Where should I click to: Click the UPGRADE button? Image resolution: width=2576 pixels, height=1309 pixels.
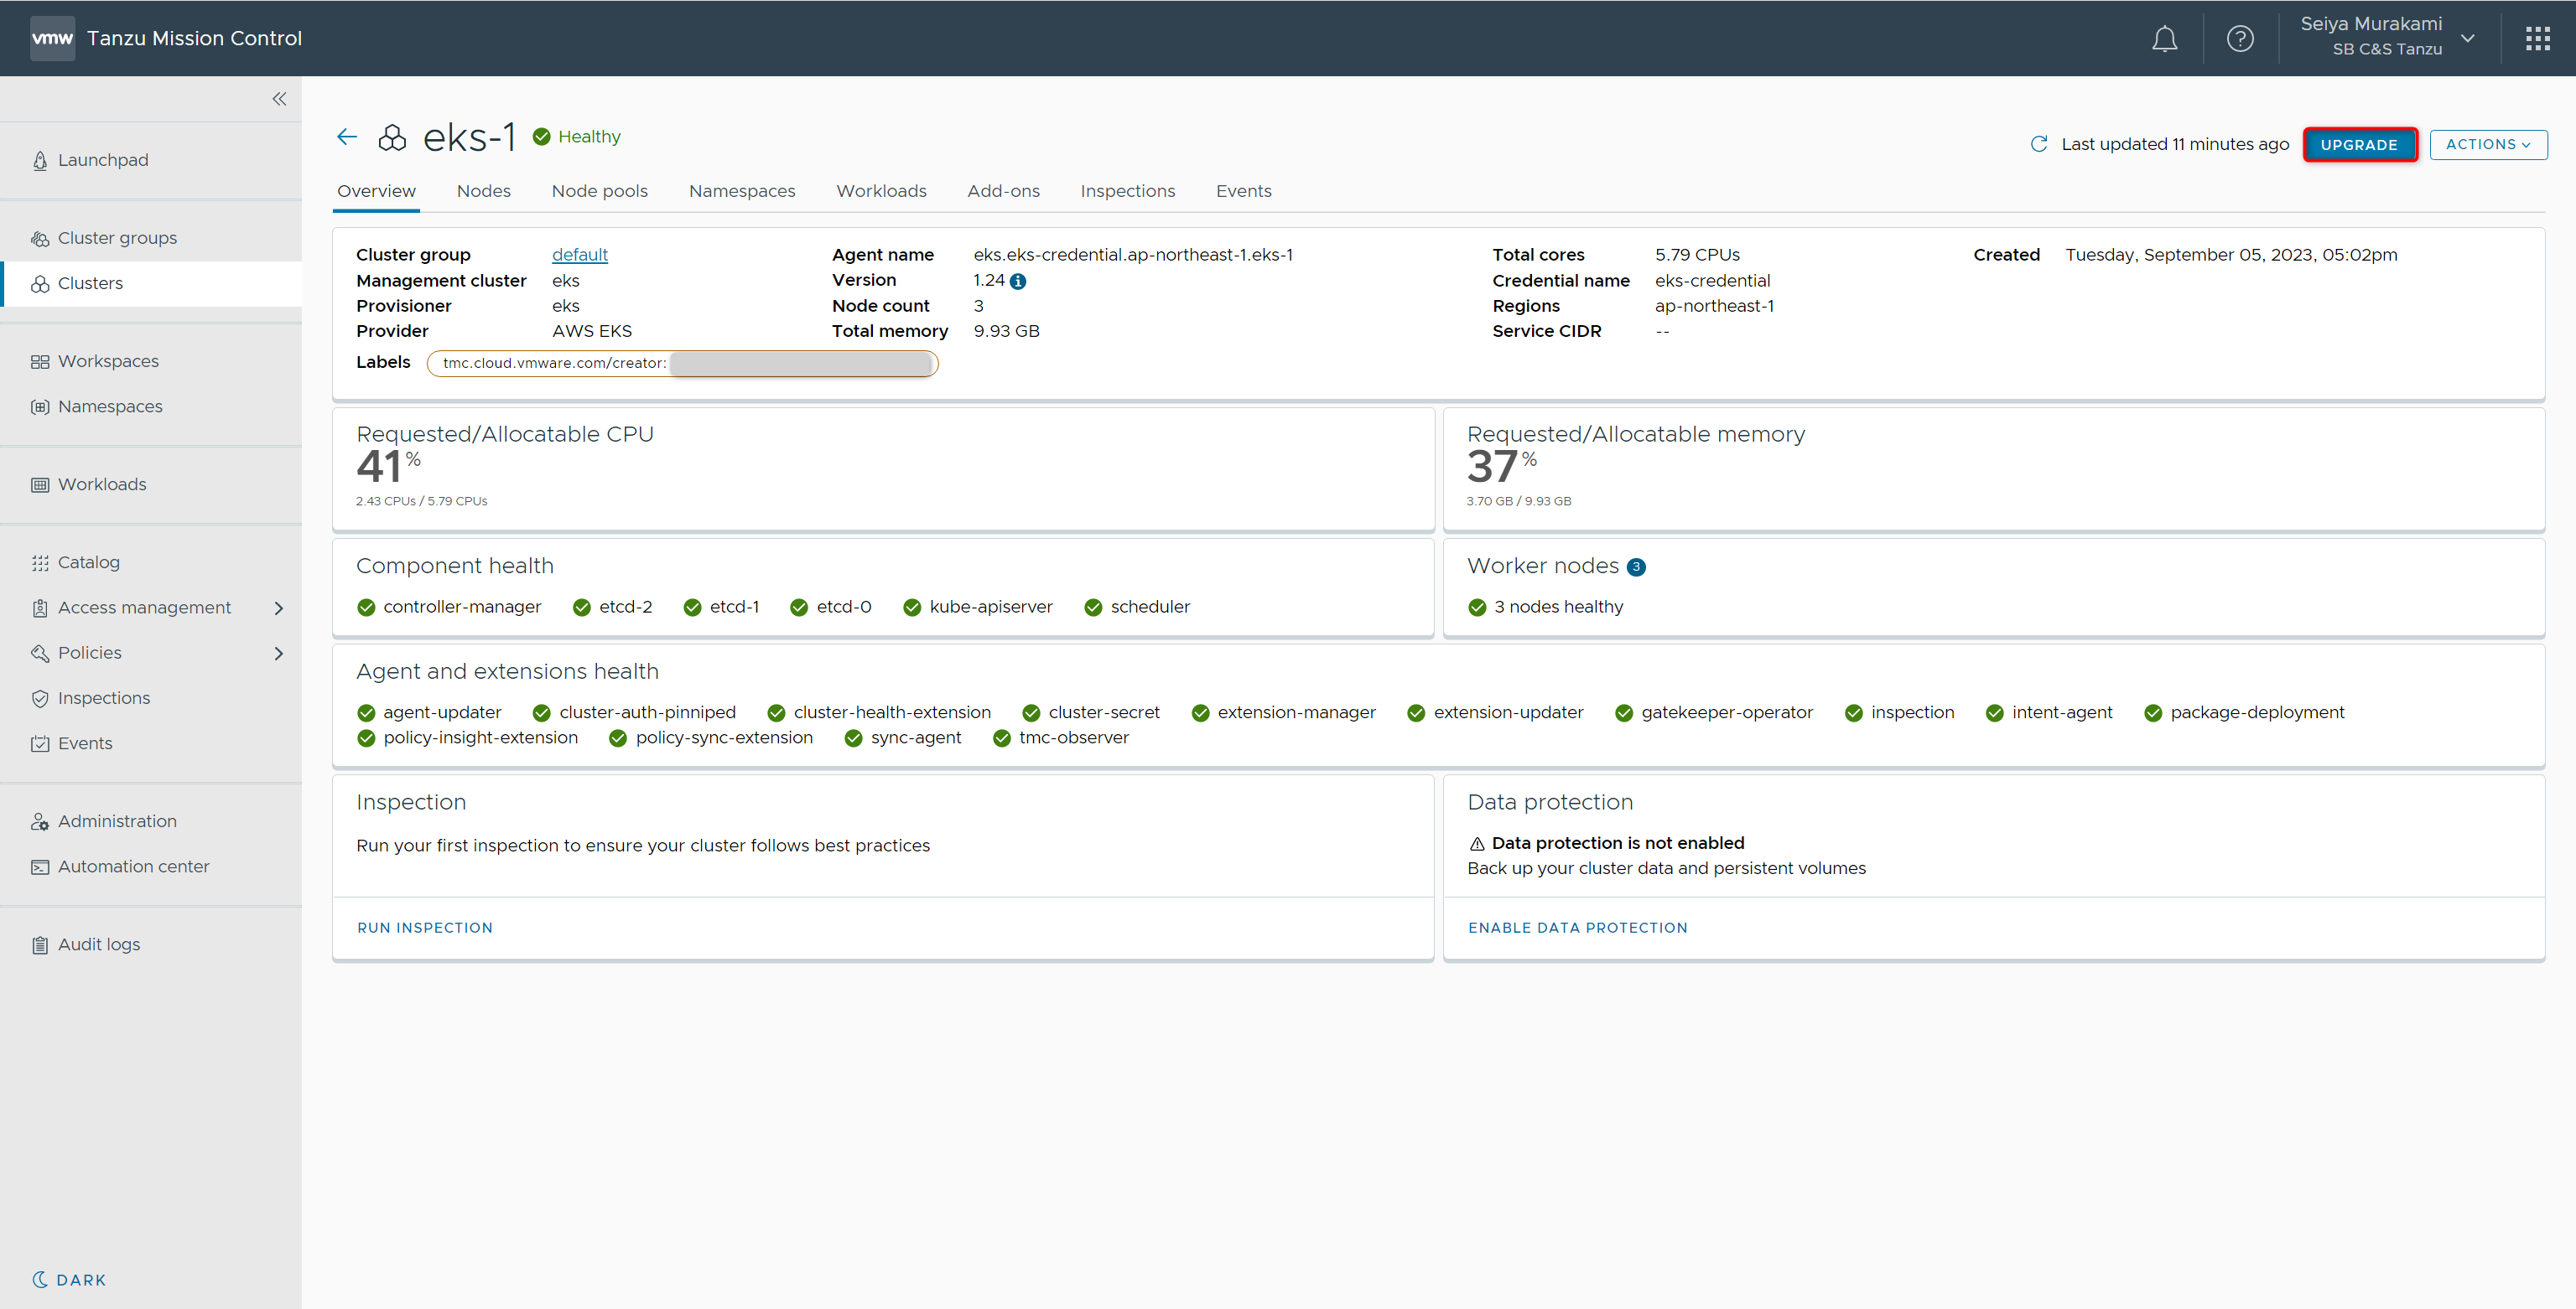[x=2359, y=145]
